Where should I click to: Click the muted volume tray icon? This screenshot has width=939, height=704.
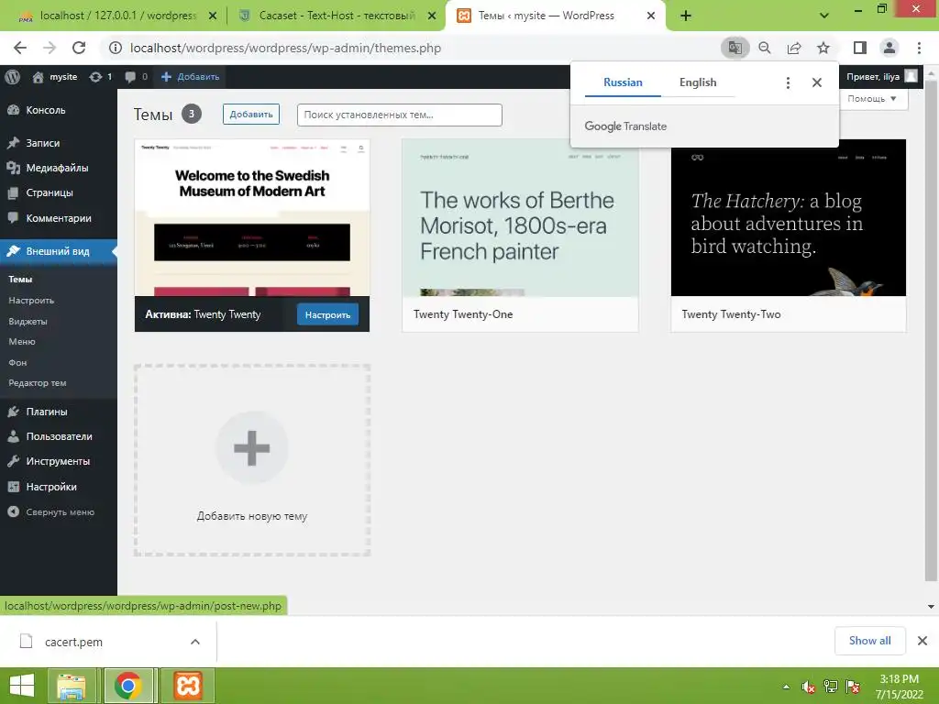[x=809, y=687]
